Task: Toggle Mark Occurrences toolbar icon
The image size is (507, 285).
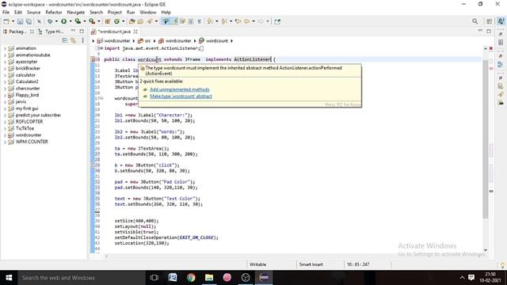Action: pos(175,21)
